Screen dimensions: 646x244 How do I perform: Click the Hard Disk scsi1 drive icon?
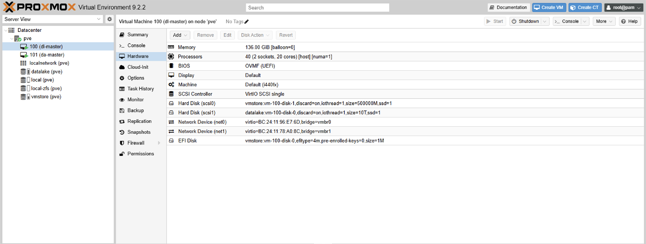tap(171, 113)
